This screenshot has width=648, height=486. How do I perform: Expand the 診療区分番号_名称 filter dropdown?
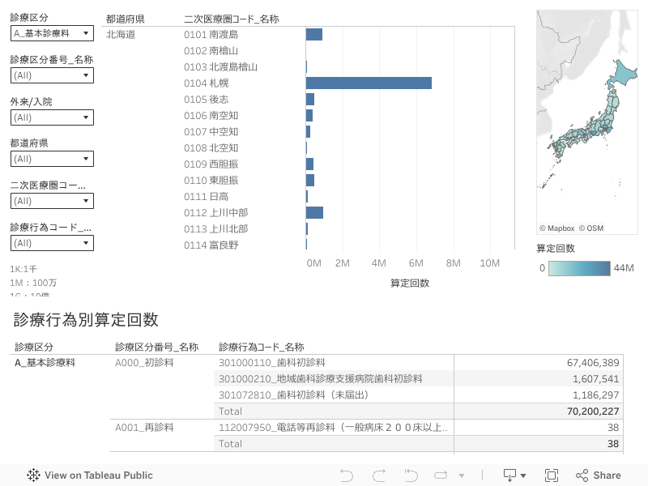(52, 75)
